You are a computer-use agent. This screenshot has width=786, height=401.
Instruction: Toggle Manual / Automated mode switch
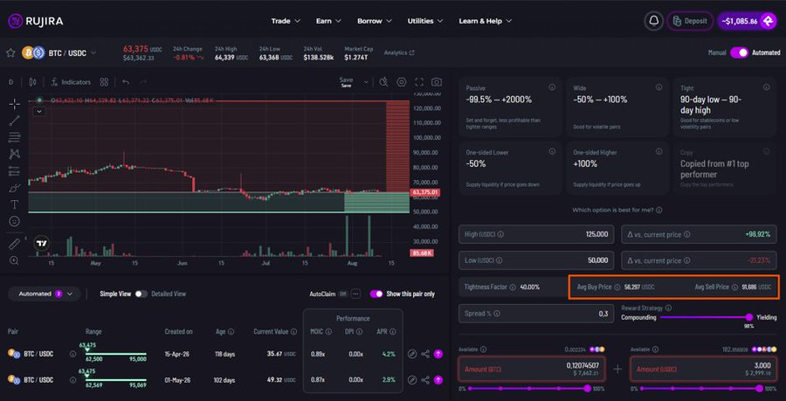tap(740, 52)
